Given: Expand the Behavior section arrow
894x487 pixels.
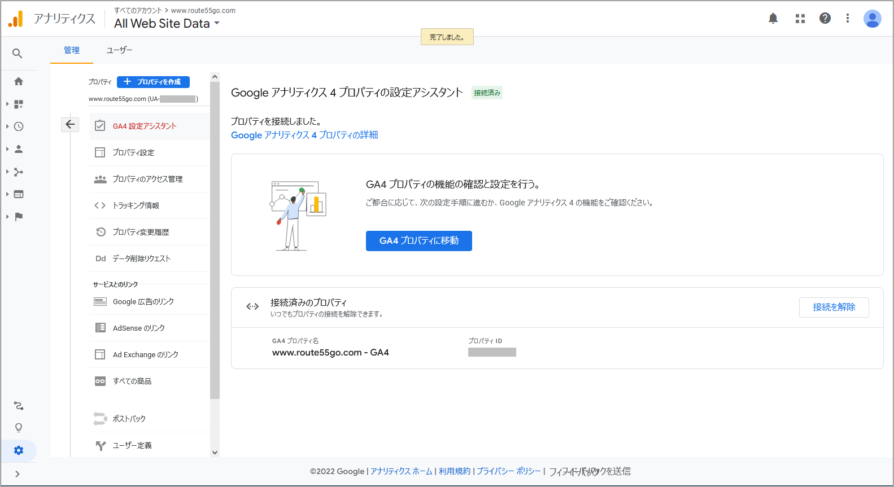Looking at the screenshot, I should pos(7,194).
